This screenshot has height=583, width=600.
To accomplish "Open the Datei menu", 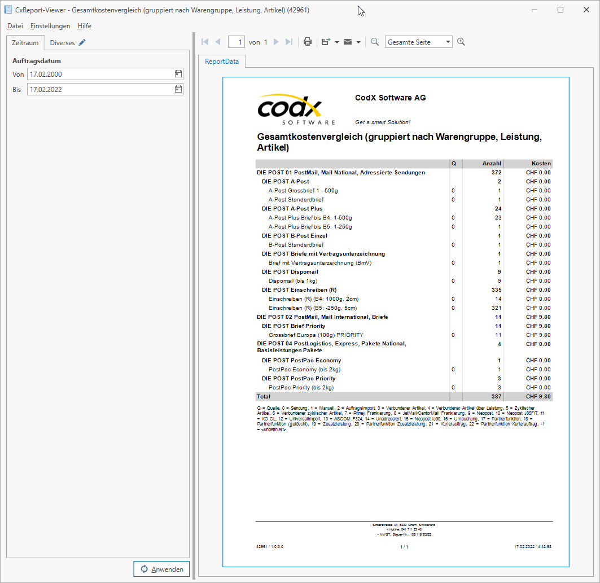I will click(15, 25).
